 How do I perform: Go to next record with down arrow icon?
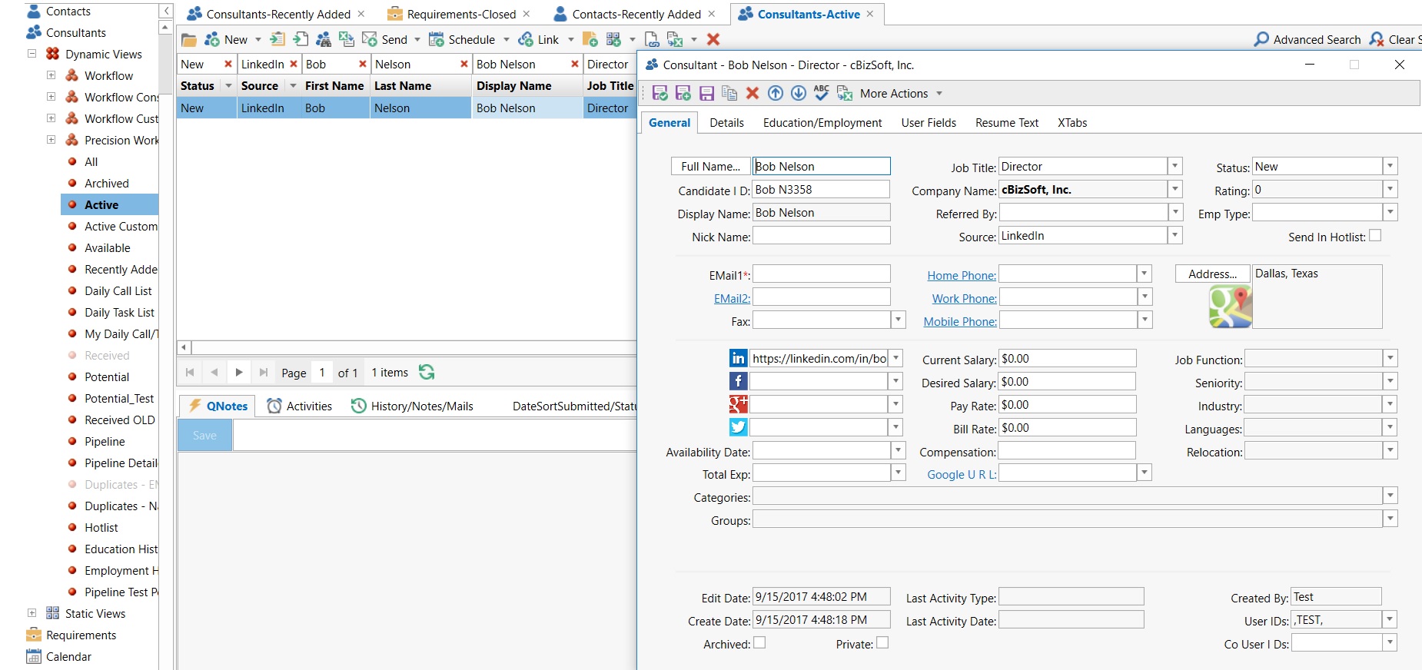(799, 93)
